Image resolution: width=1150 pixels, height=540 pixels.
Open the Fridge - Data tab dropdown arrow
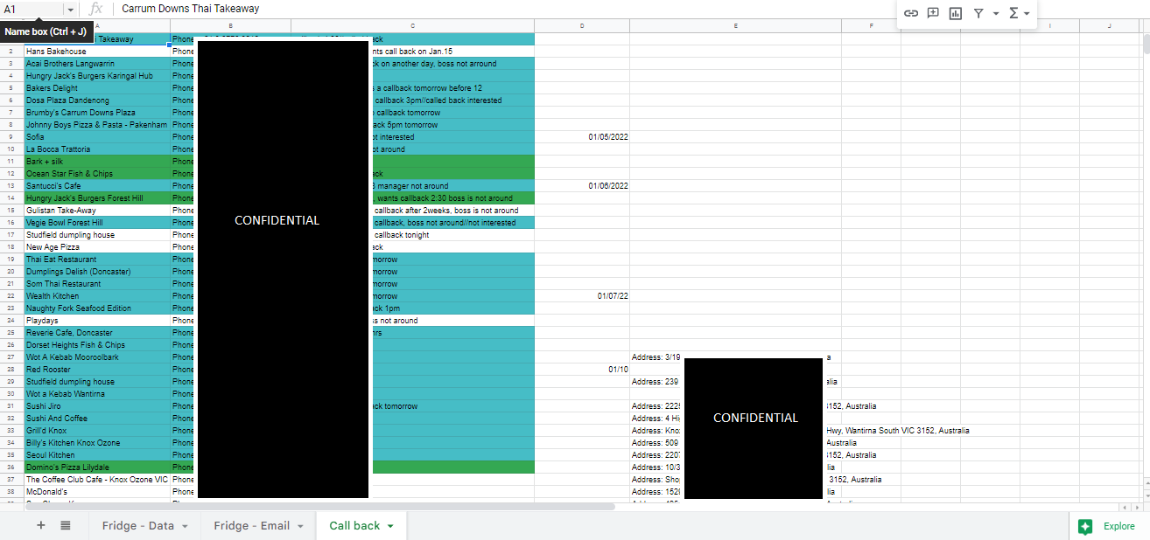click(186, 526)
